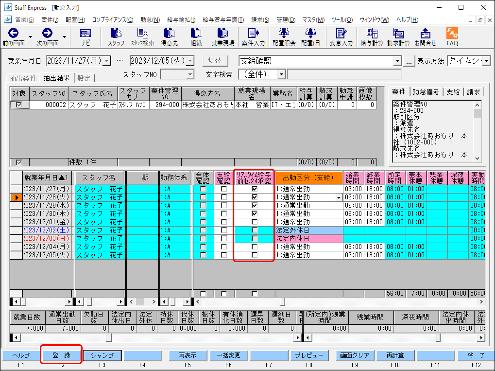The height and width of the screenshot is (371, 495).
Task: Open the 表示方法 タイムシート dropdown
Action: coord(486,61)
